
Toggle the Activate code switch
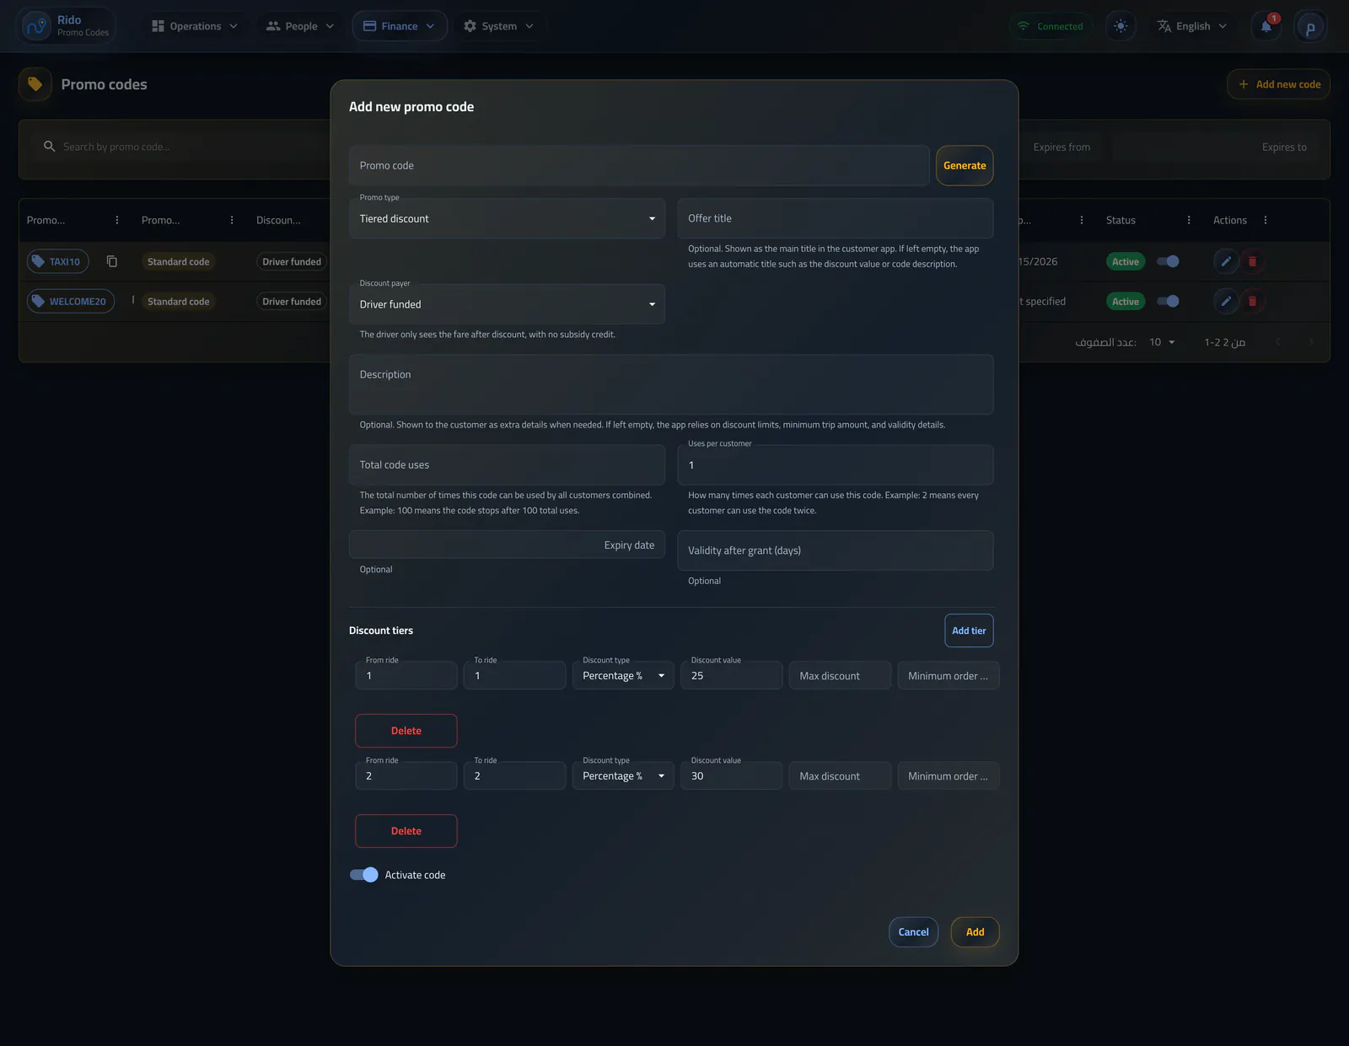pyautogui.click(x=364, y=875)
